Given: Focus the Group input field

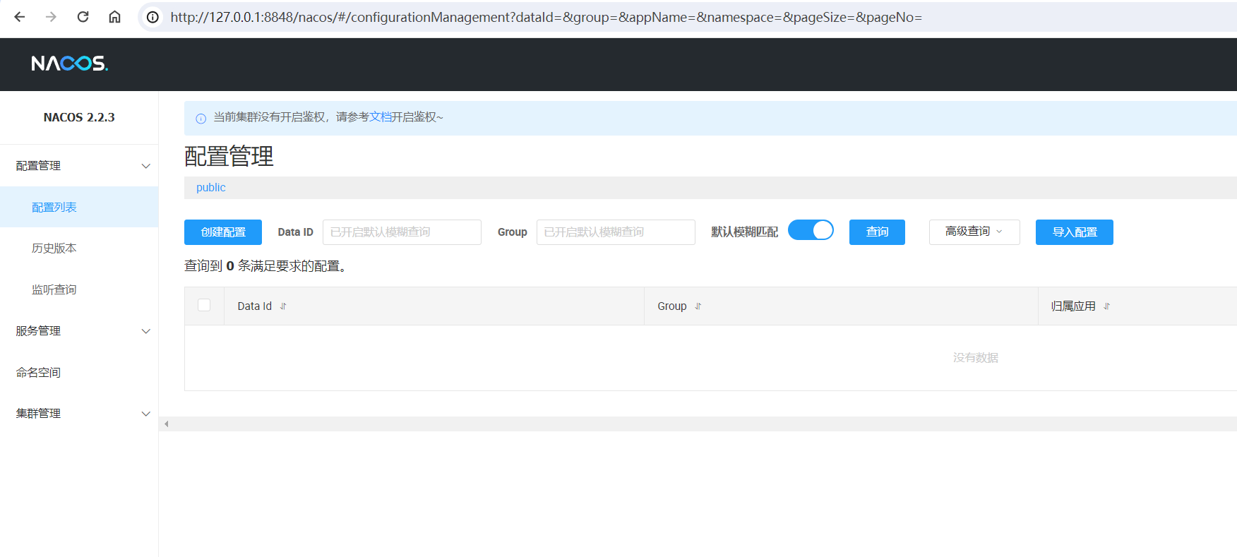Looking at the screenshot, I should tap(616, 232).
